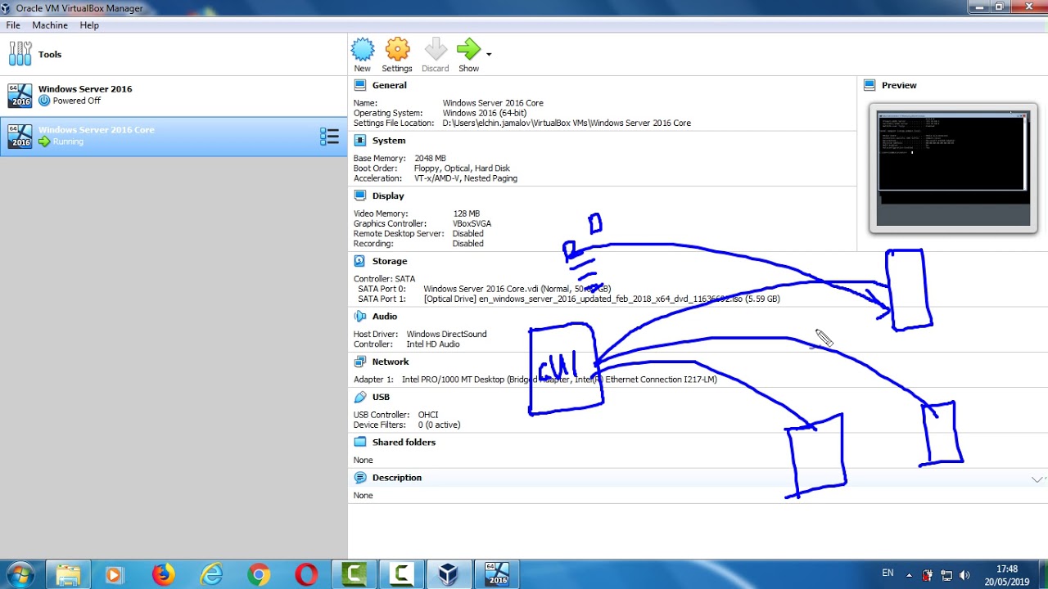This screenshot has width=1048, height=589.
Task: Click the Graphics Controller value VBoxSVGA
Action: (x=472, y=223)
